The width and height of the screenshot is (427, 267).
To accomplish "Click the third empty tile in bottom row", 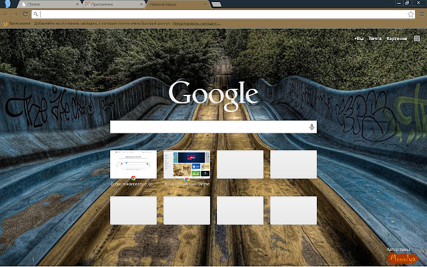I will (240, 210).
